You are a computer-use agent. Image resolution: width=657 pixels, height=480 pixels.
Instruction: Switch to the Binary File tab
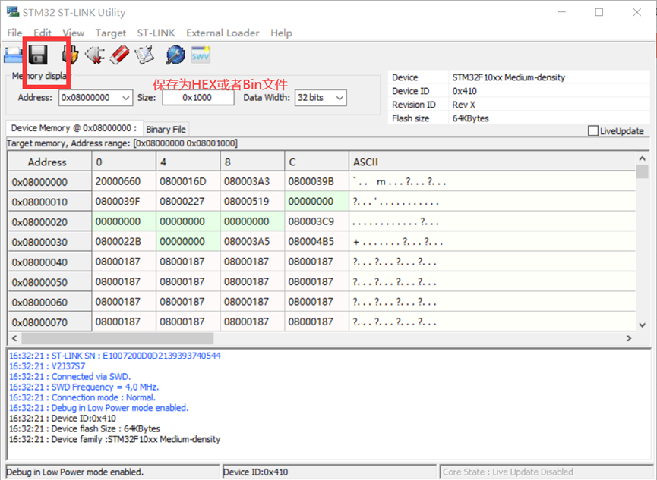point(166,130)
